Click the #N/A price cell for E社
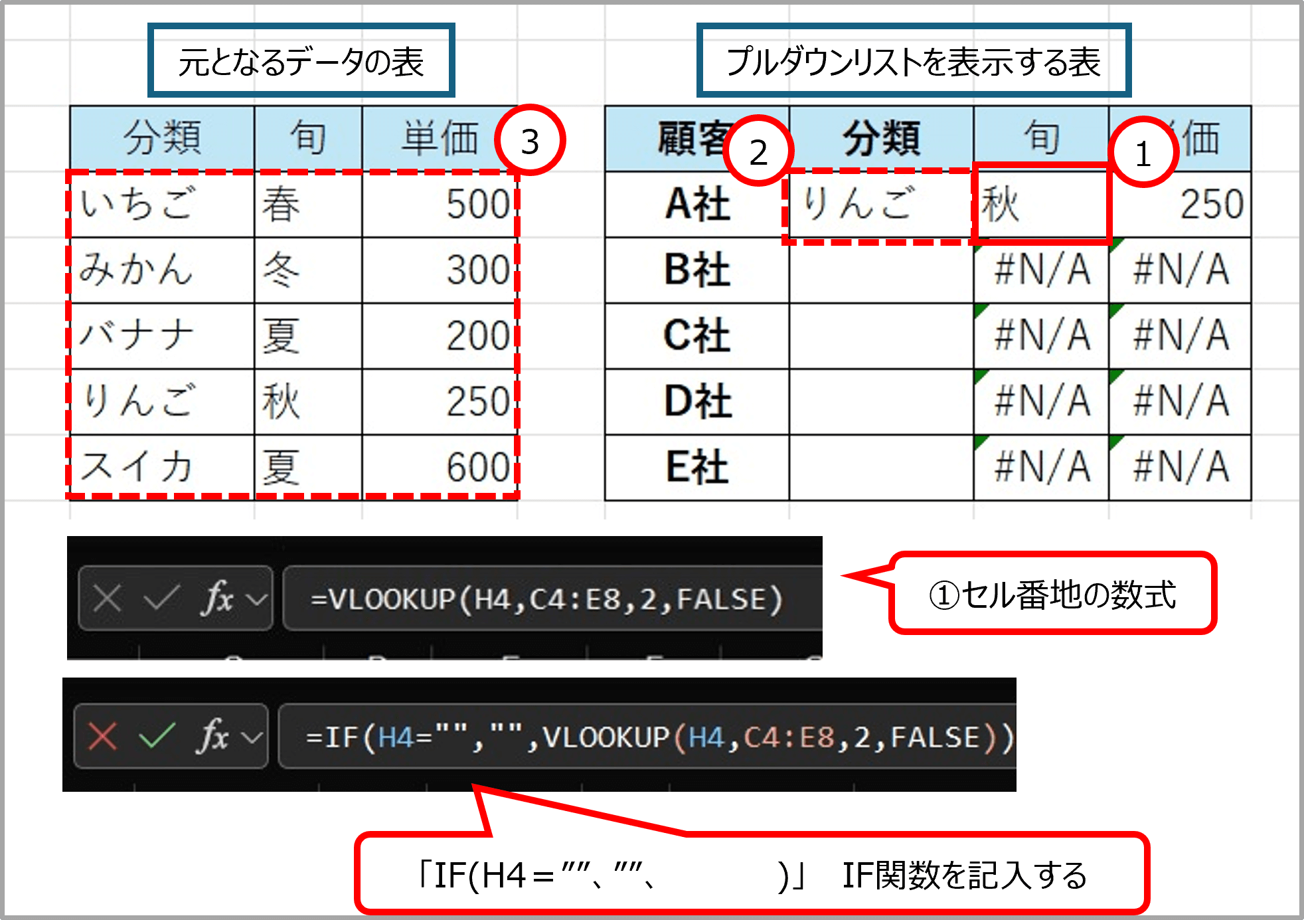 tap(1180, 467)
